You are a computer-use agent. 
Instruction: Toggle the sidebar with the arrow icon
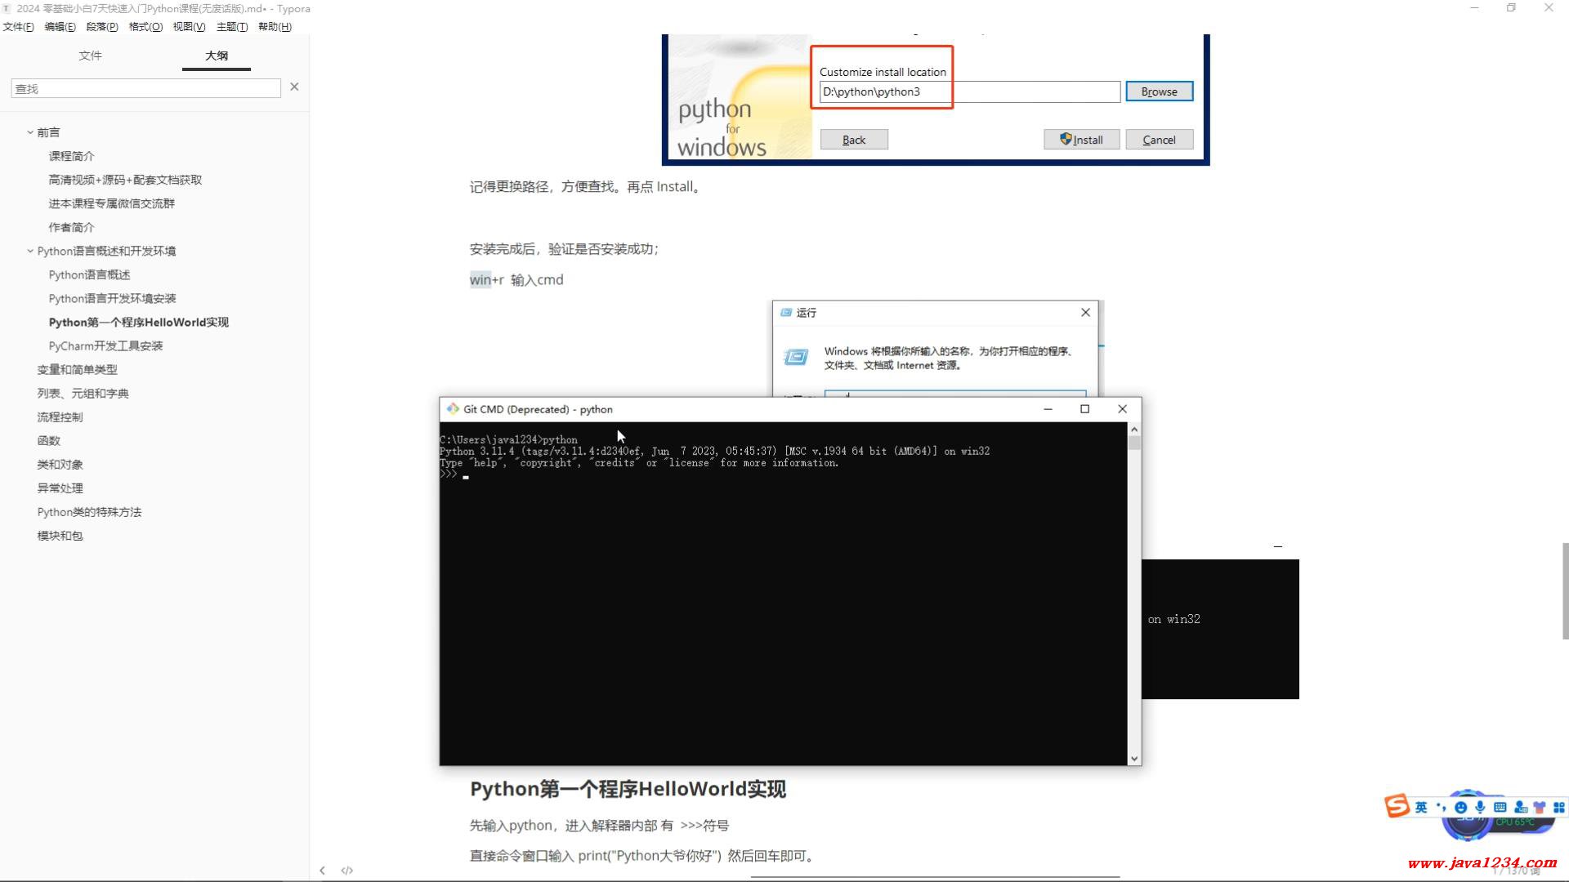(x=322, y=870)
